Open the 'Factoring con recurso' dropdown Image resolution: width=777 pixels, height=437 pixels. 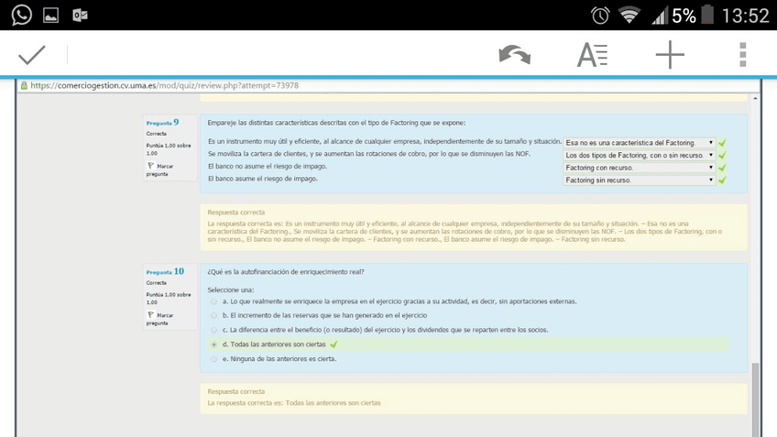tap(639, 168)
